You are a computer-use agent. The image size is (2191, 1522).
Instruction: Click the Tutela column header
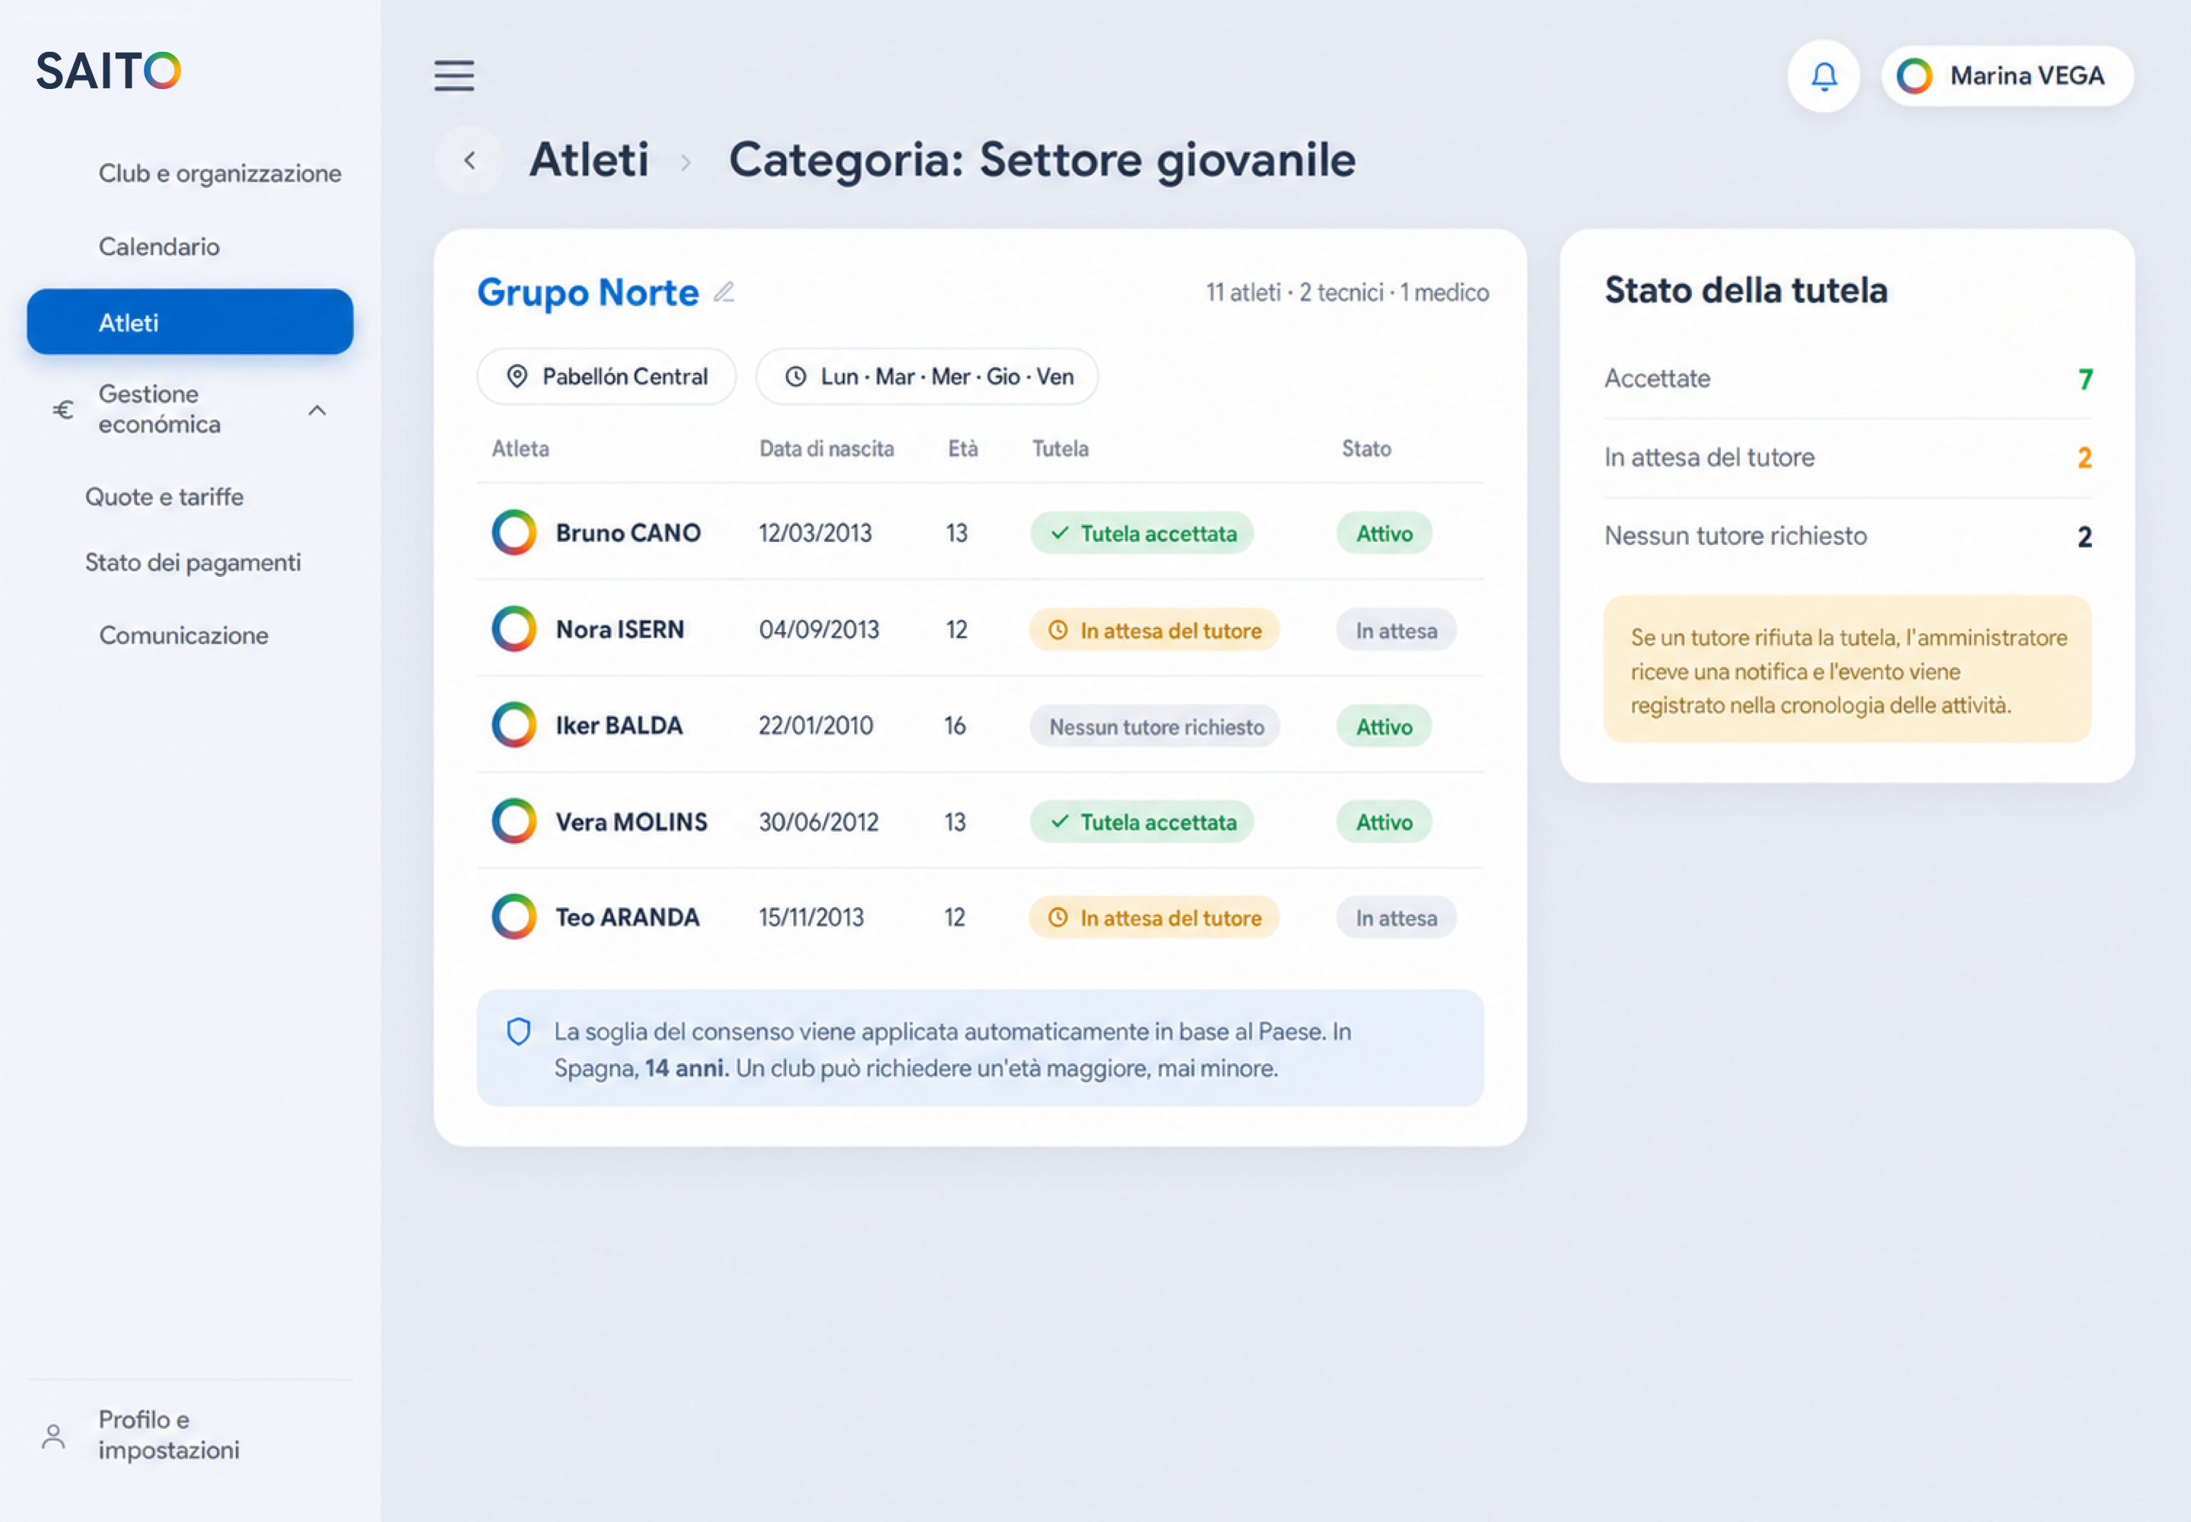[1061, 448]
